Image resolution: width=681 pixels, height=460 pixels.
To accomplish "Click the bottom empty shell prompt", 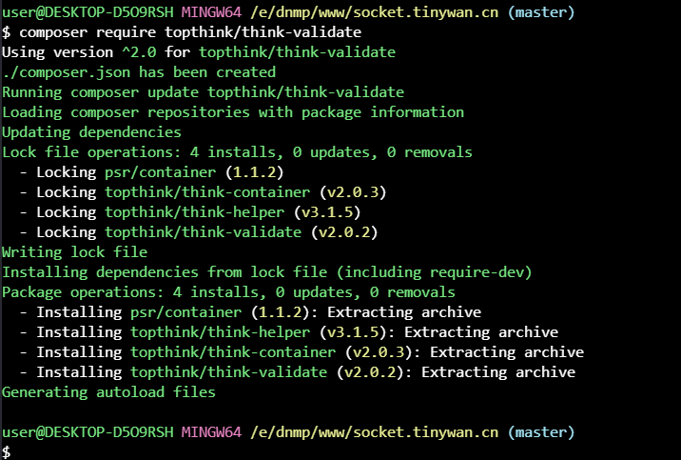I will pos(6,451).
